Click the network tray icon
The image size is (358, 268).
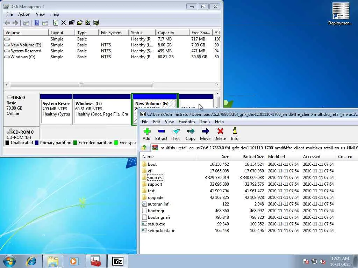click(x=314, y=261)
